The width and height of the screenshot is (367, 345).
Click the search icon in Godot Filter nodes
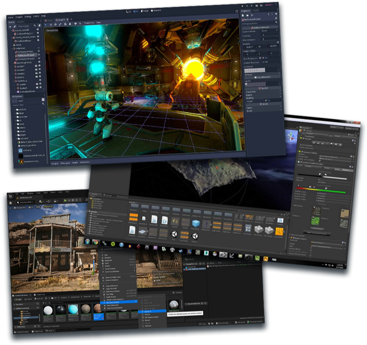(x=35, y=25)
